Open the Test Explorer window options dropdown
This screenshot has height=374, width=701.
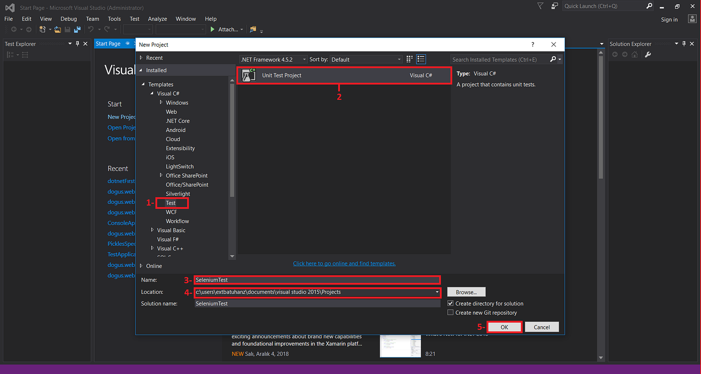(x=70, y=44)
